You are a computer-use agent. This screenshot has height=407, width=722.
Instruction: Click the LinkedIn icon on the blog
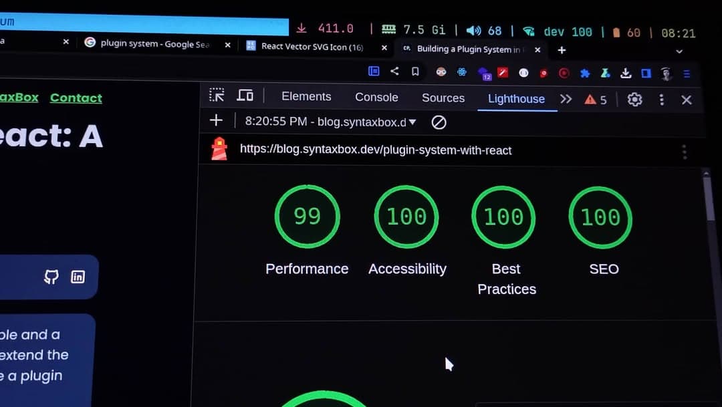click(78, 277)
